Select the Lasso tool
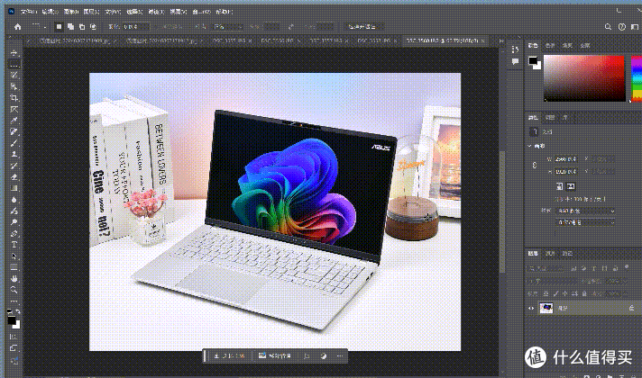This screenshot has height=378, width=642. tap(14, 76)
